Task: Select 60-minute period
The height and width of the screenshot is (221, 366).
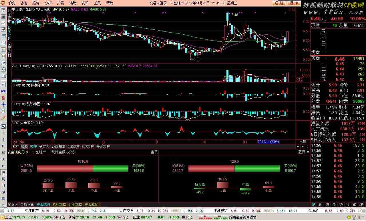Action: point(3,159)
